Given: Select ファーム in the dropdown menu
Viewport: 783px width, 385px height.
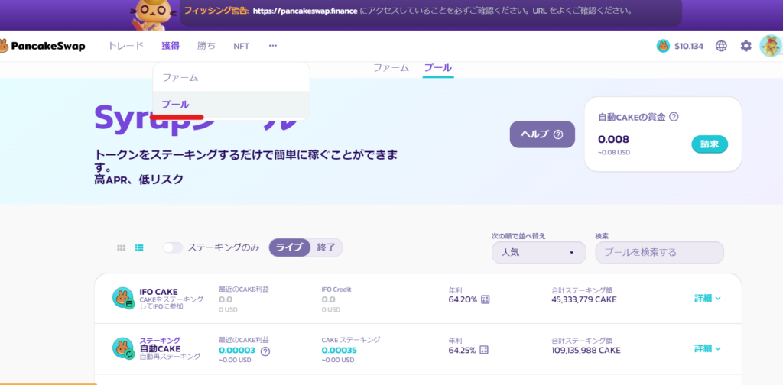Looking at the screenshot, I should [x=231, y=78].
